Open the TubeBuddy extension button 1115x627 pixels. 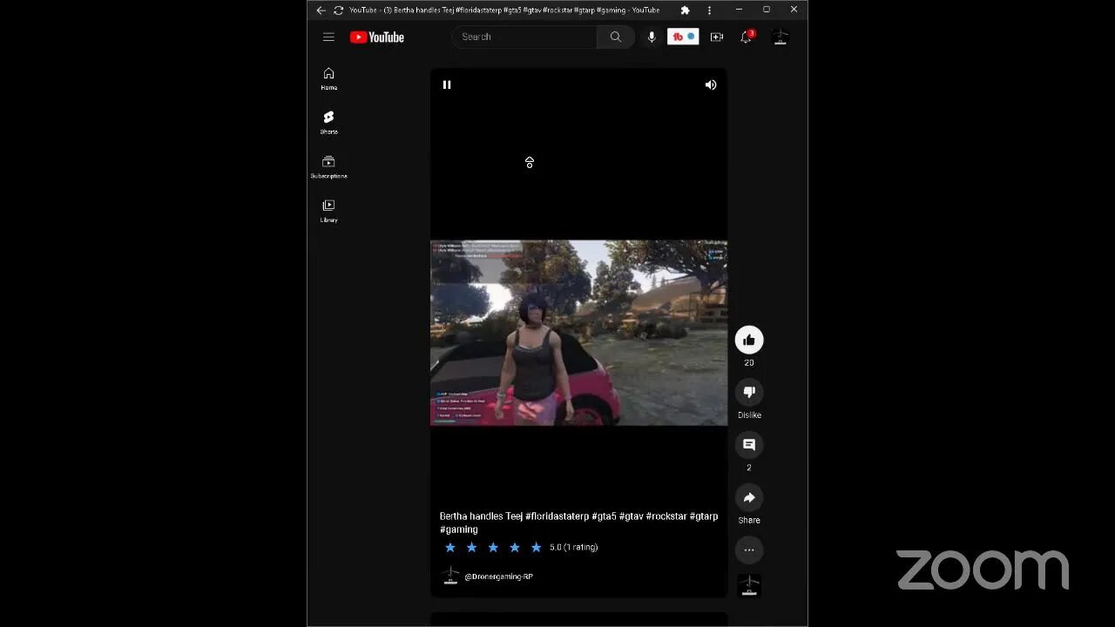pyautogui.click(x=683, y=37)
